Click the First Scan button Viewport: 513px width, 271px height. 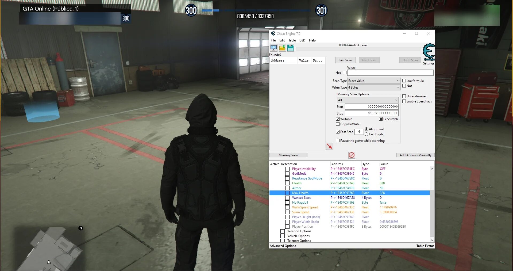pyautogui.click(x=345, y=60)
